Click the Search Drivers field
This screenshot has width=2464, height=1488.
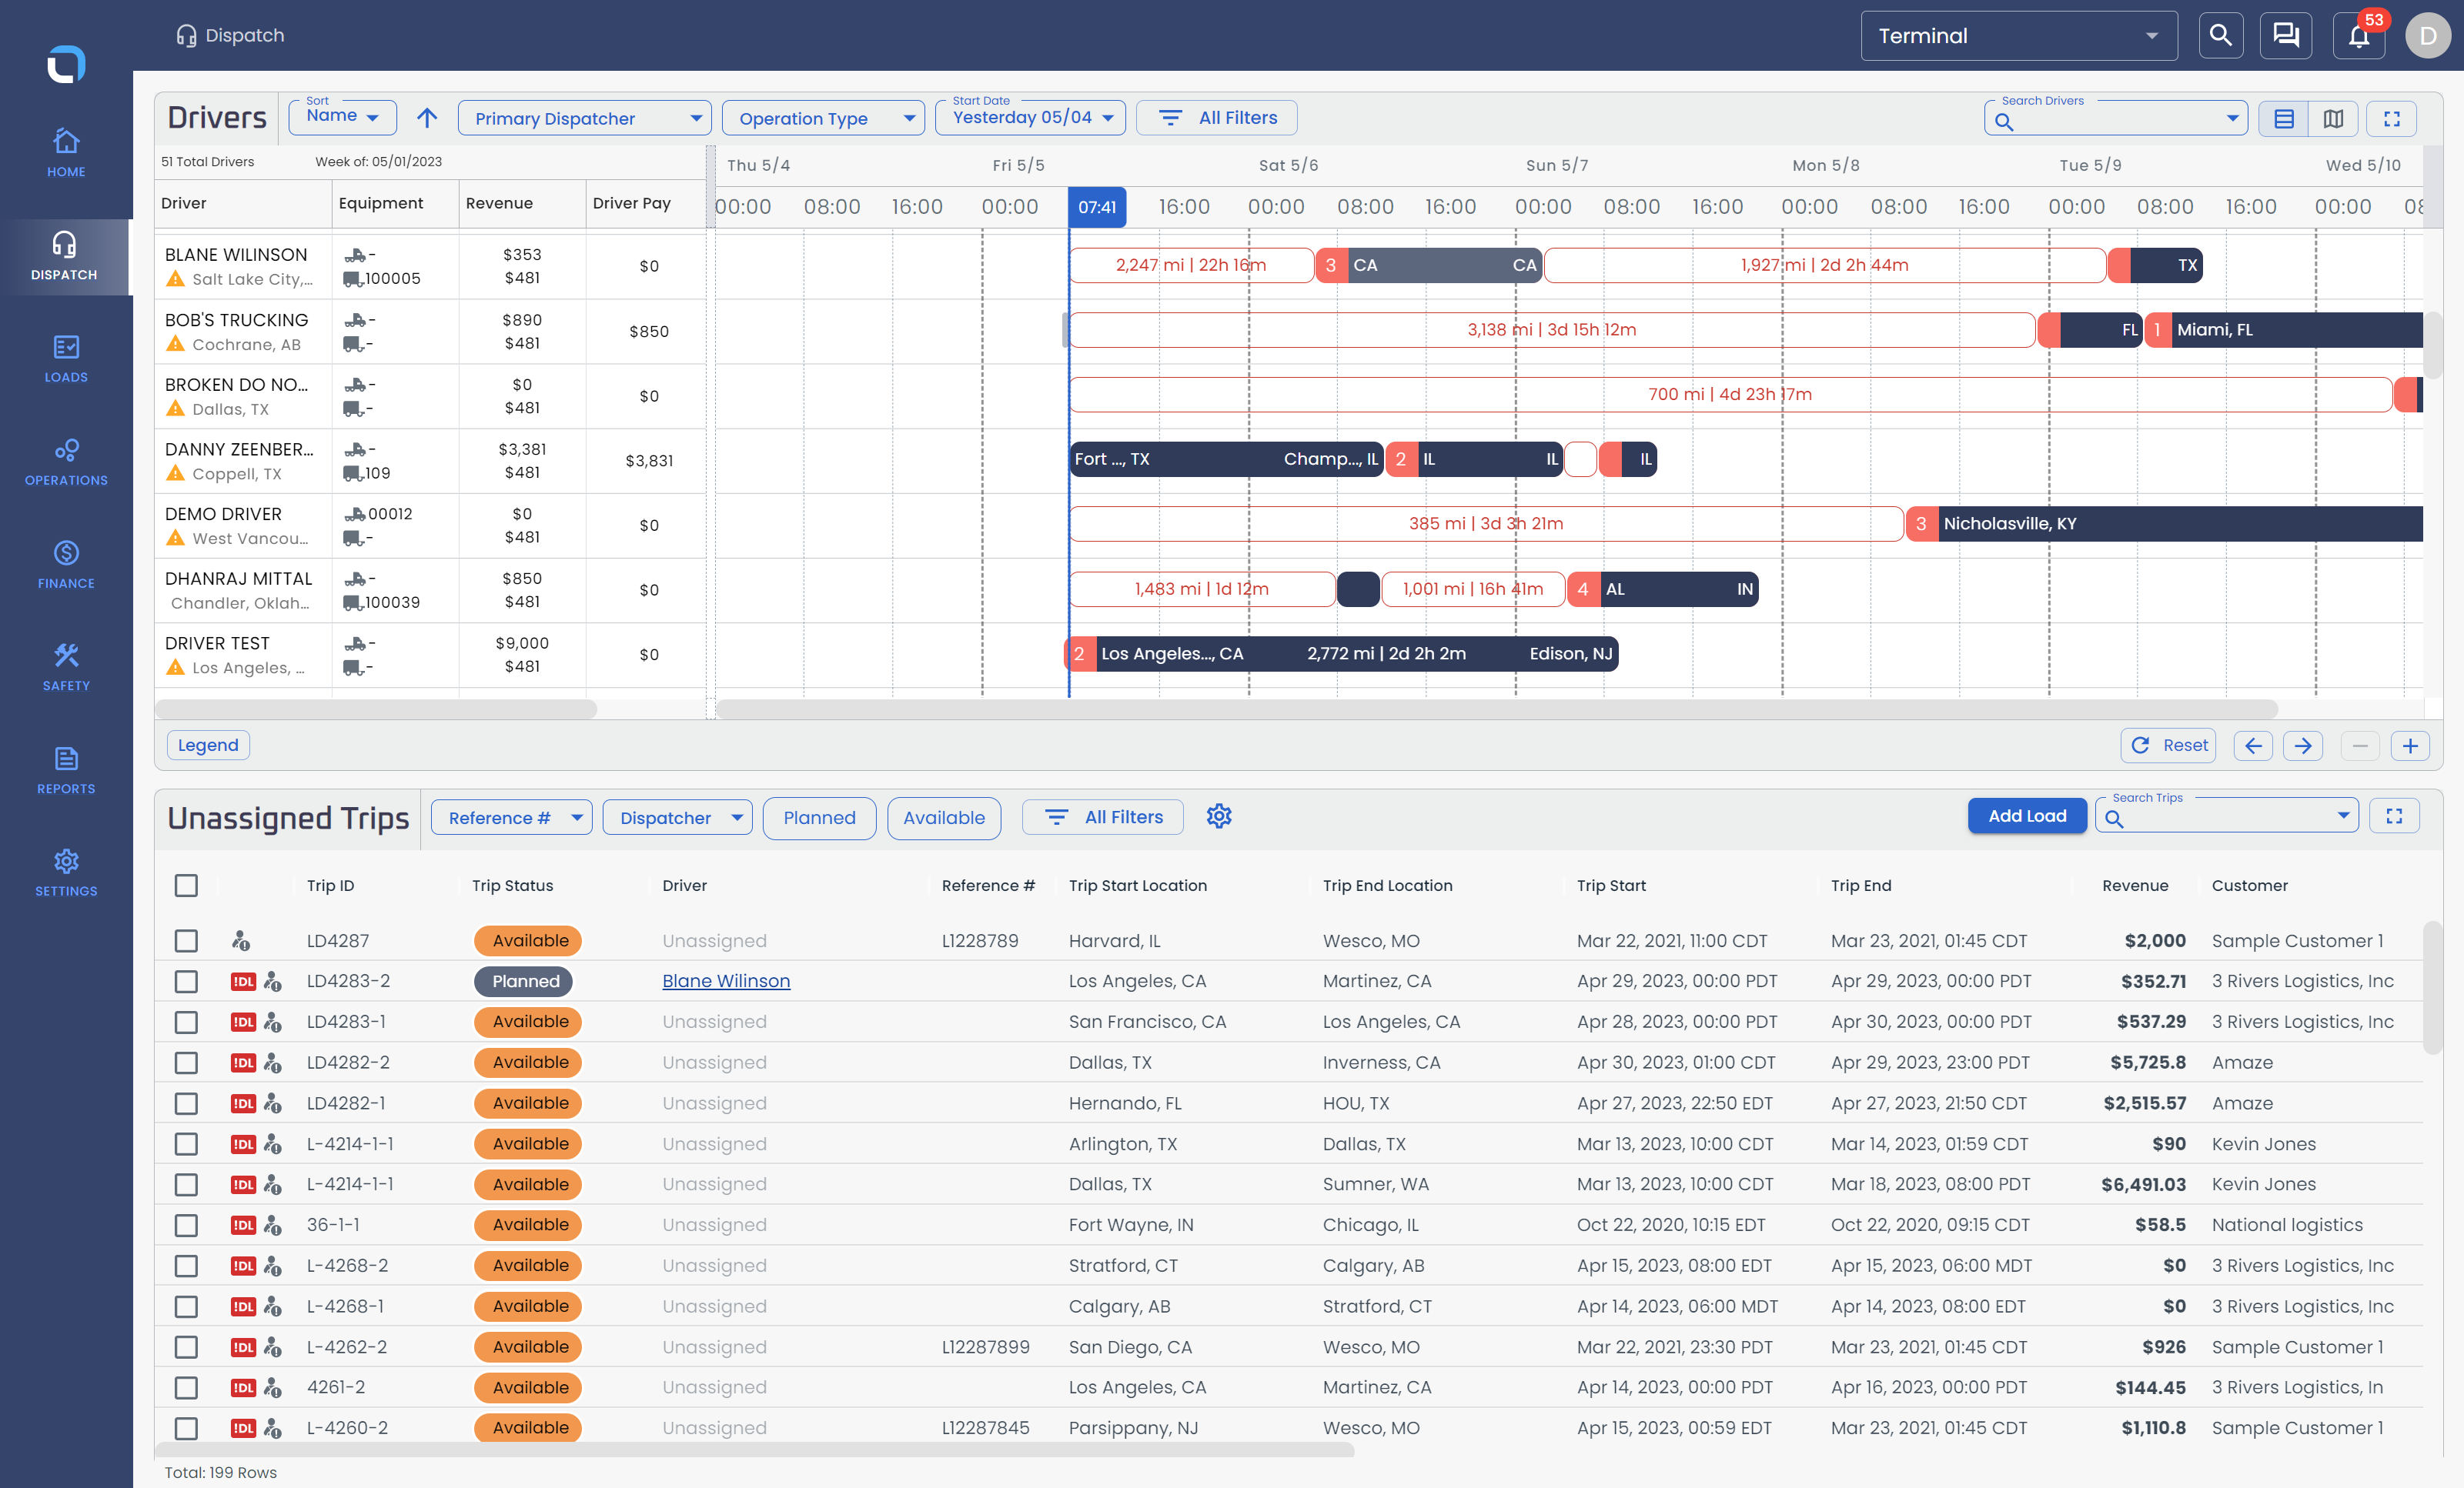[2115, 119]
